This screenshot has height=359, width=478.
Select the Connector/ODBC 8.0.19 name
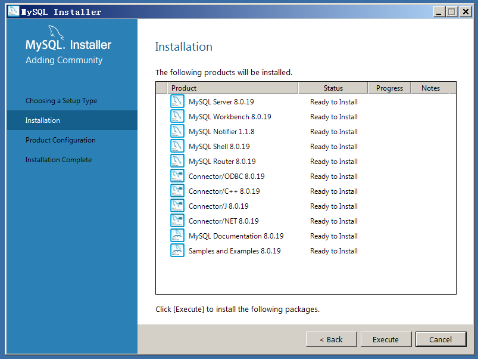coord(227,177)
